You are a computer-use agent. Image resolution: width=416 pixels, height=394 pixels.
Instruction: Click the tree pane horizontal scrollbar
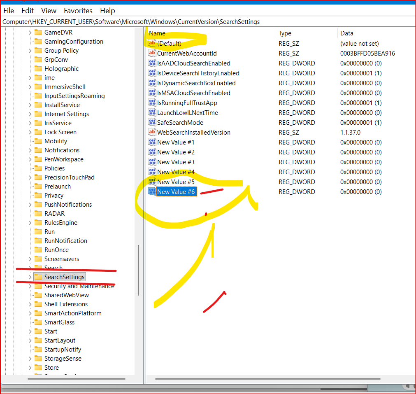(x=77, y=379)
